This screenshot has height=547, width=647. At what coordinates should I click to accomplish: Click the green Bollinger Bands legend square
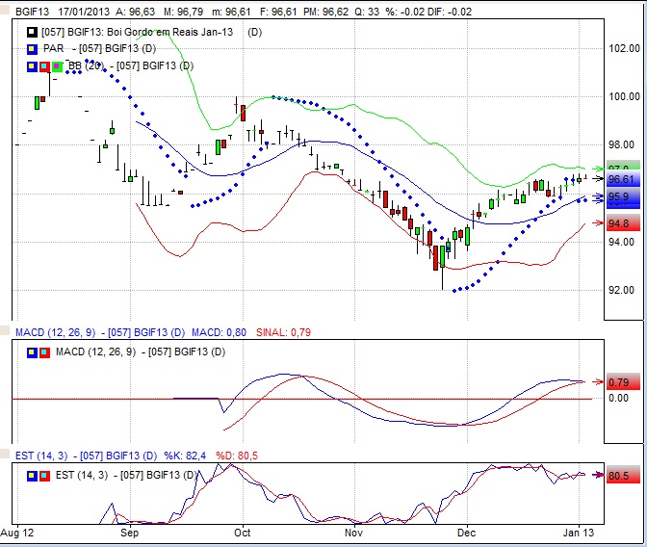(58, 65)
